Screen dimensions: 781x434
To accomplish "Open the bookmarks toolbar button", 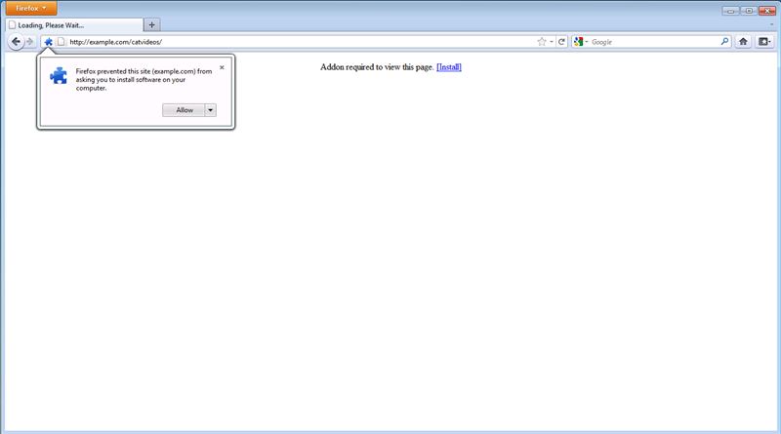I will click(763, 42).
